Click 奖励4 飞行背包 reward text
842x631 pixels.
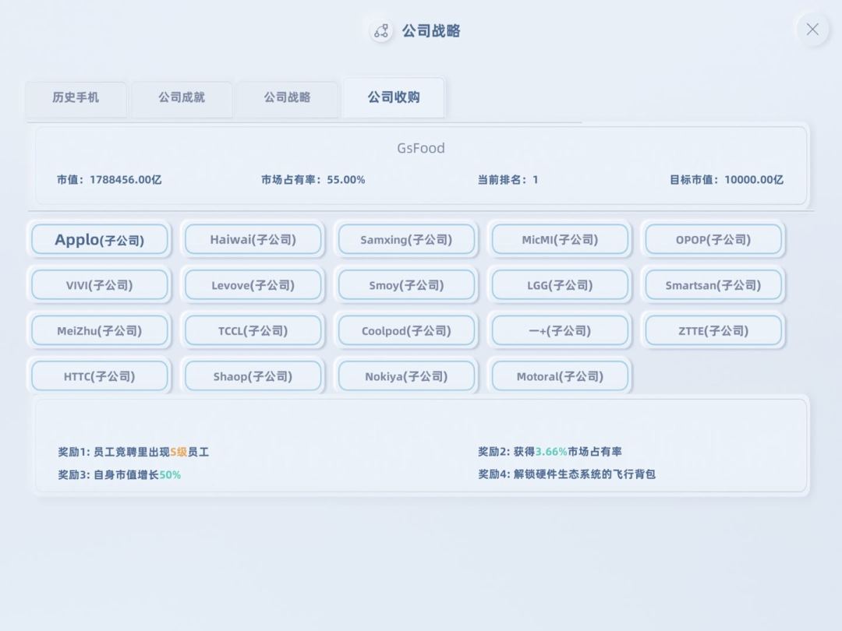coord(567,474)
